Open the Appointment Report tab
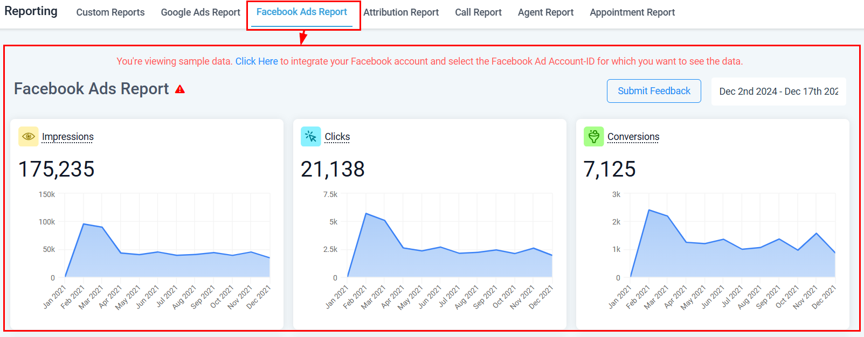This screenshot has height=337, width=864. [x=632, y=12]
